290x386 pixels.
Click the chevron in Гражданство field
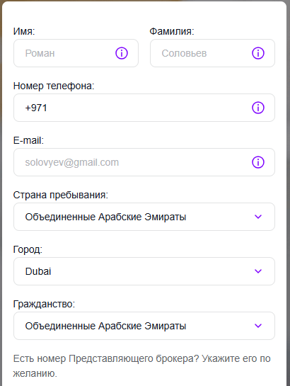(x=258, y=326)
